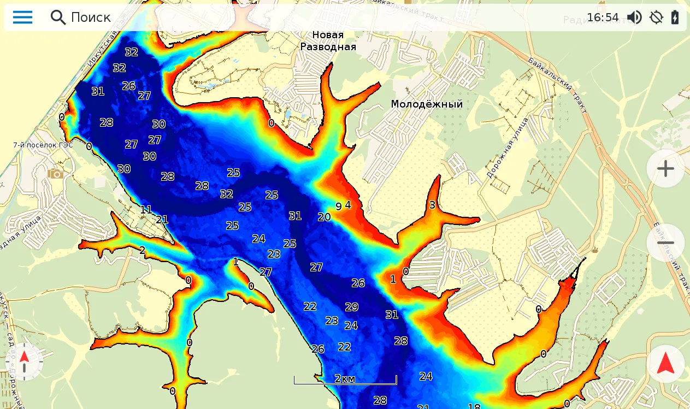The height and width of the screenshot is (409, 690).
Task: Zoom in with the plus button
Action: tap(665, 169)
